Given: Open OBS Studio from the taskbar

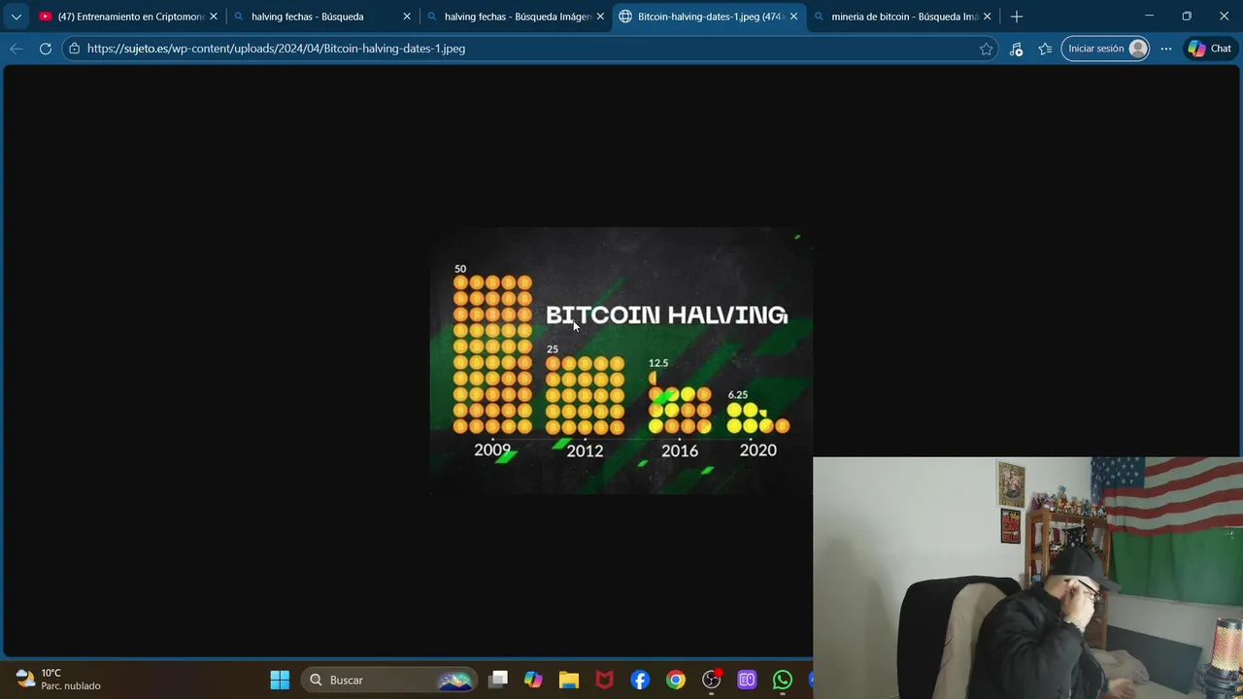Looking at the screenshot, I should (712, 680).
